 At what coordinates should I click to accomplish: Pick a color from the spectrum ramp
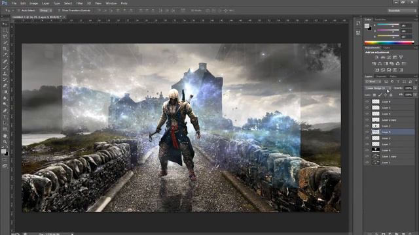pos(390,42)
